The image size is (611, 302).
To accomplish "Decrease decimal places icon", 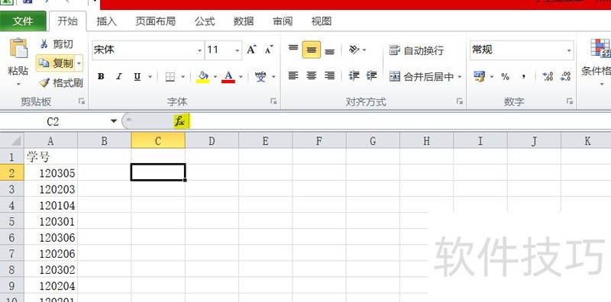I will pyautogui.click(x=565, y=76).
